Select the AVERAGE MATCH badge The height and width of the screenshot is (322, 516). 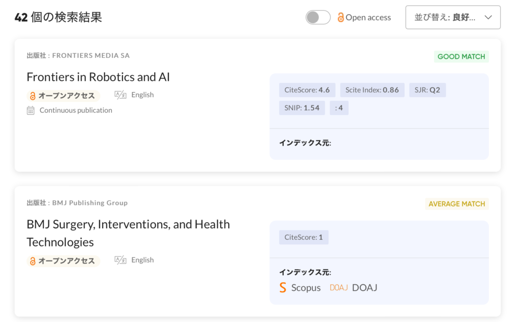tap(457, 204)
